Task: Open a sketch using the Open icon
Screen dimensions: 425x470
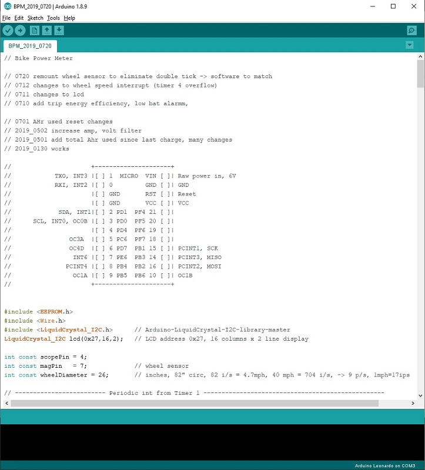Action: pos(47,31)
